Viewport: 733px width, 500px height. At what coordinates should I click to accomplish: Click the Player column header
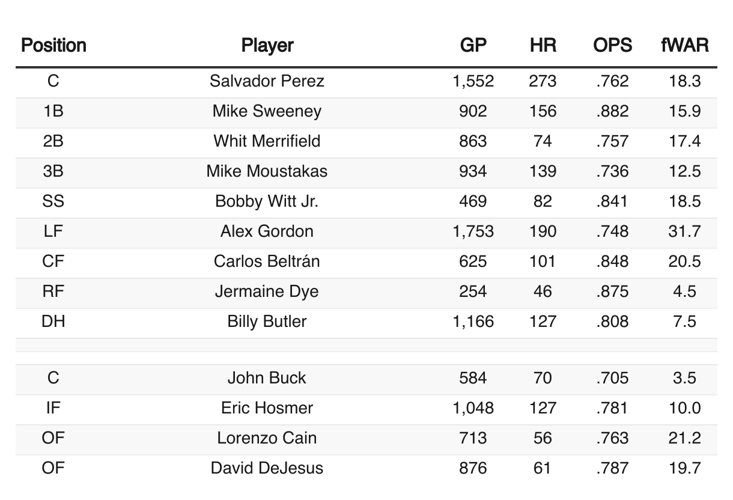coord(267,45)
